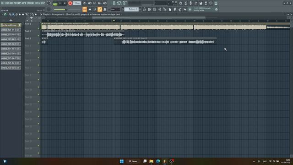Open the OPTIONS menu
The width and height of the screenshot is (293, 165).
(x=31, y=3)
